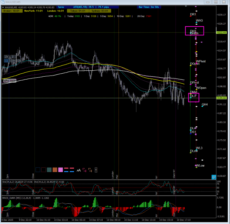
Task: Maximize the XAUUSD,M5 chart window
Action: click(x=216, y=2)
